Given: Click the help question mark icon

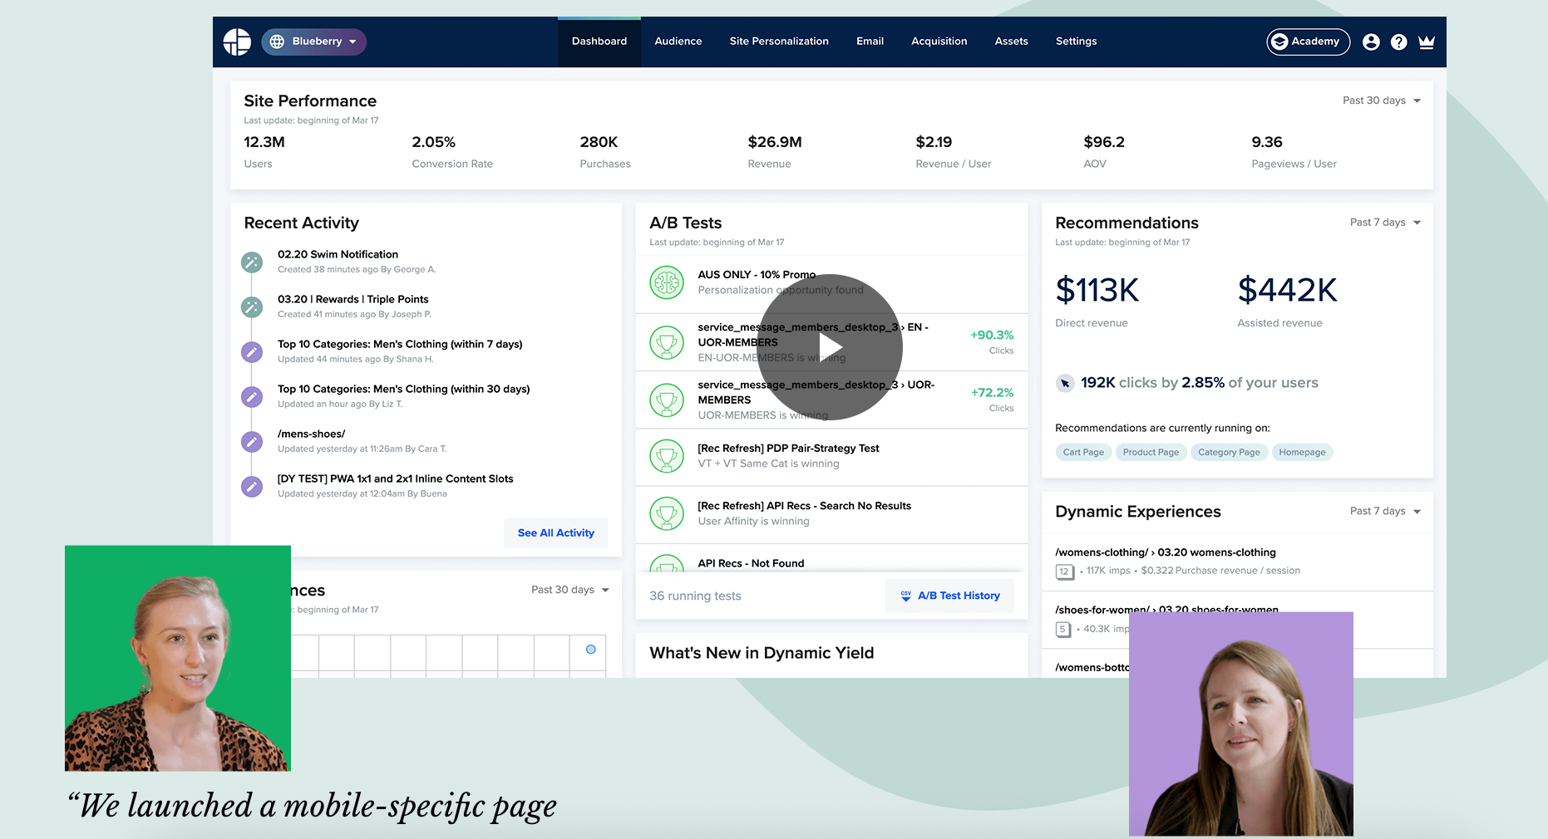Looking at the screenshot, I should (1399, 42).
